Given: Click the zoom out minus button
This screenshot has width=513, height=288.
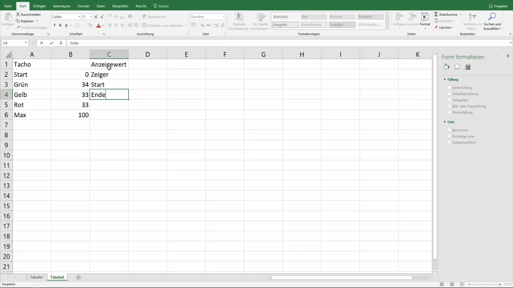Looking at the screenshot, I should 469,285.
